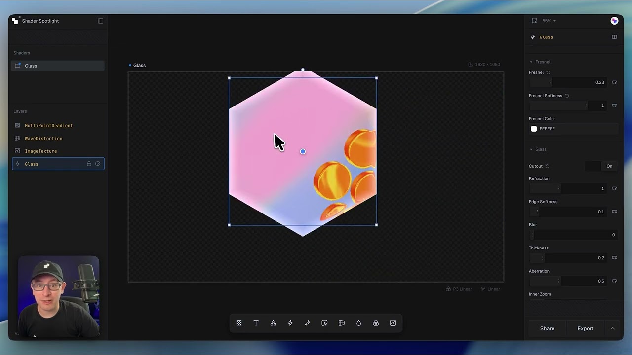Adjust the Aberration slider
The image size is (632, 355).
click(x=569, y=281)
